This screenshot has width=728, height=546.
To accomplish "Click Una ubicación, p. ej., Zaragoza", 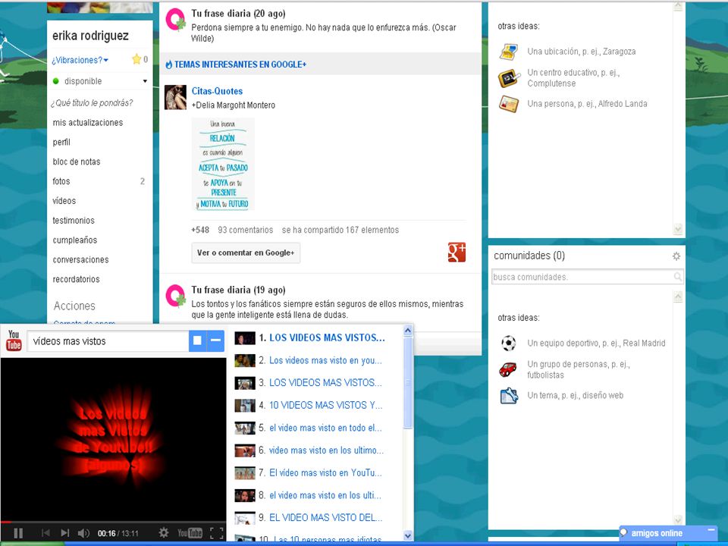I will click(x=582, y=52).
